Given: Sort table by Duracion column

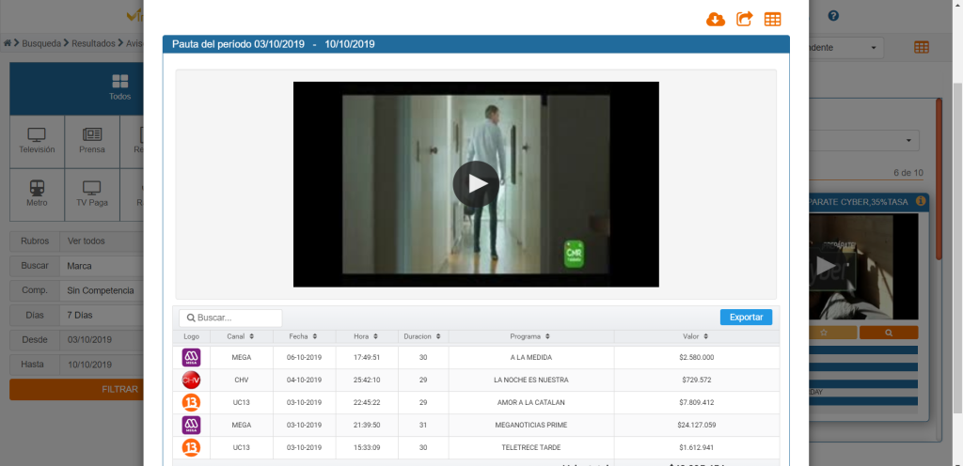Looking at the screenshot, I should (x=423, y=336).
